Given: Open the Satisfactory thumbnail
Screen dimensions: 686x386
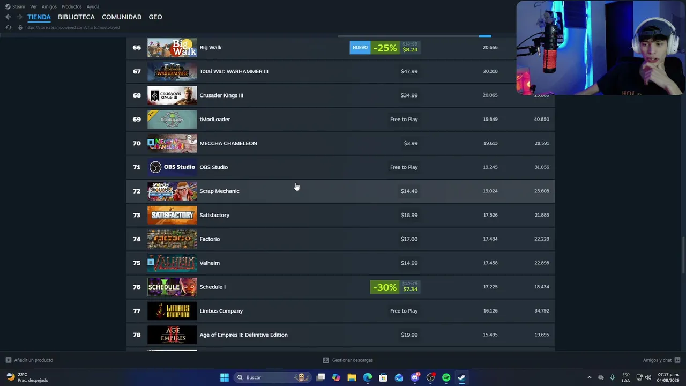Looking at the screenshot, I should point(172,215).
